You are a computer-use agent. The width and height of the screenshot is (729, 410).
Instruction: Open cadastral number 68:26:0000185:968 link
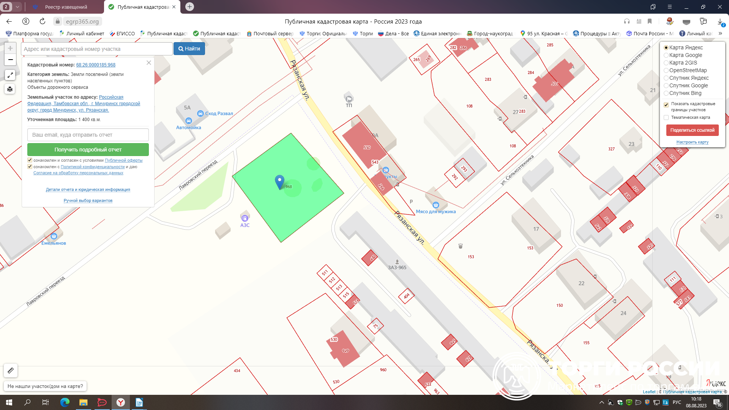[x=96, y=65]
